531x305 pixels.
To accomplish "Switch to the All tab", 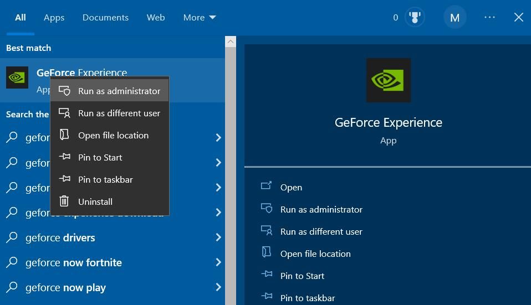I will [x=21, y=18].
